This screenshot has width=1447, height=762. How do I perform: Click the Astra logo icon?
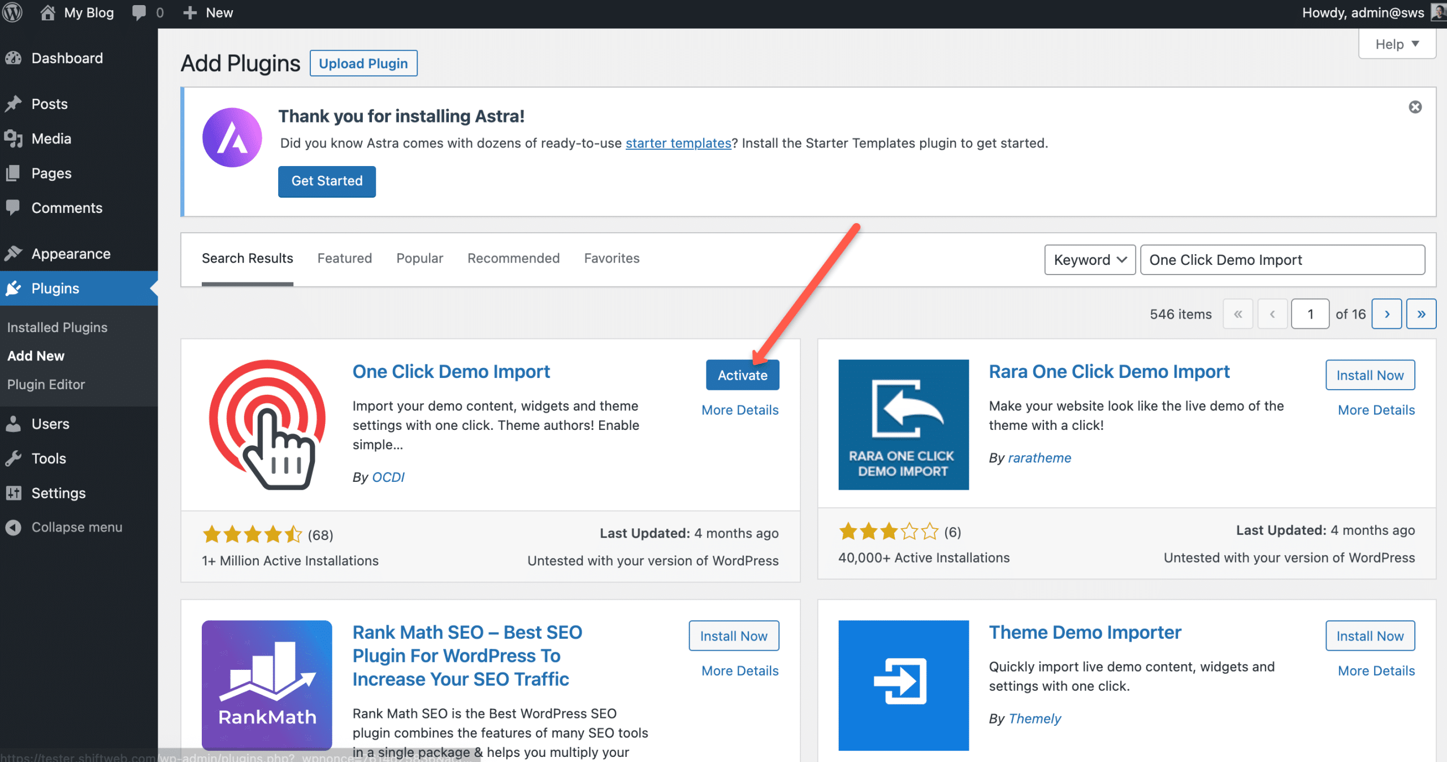[x=232, y=137]
